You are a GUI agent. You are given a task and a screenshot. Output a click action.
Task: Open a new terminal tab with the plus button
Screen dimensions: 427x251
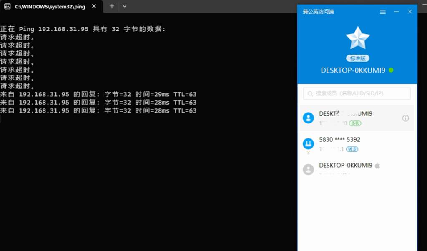pyautogui.click(x=111, y=6)
